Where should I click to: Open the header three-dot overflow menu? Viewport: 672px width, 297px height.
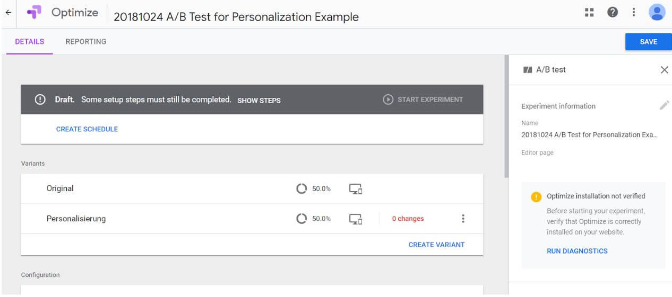click(634, 13)
